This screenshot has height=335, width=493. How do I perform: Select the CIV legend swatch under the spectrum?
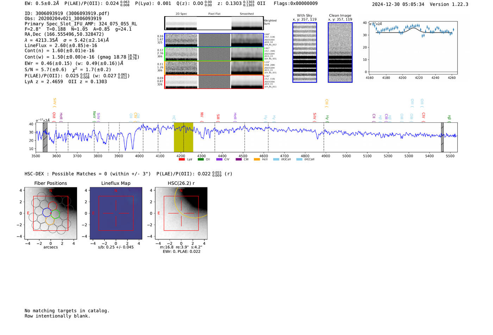click(x=219, y=160)
